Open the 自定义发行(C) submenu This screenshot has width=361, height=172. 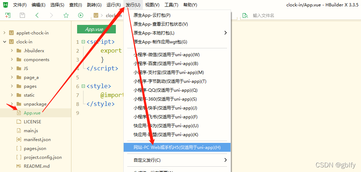coord(177,160)
